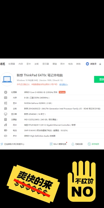Click the 处理器 row label
Image resolution: width=104 pixels, height=208 pixels.
tap(14, 92)
